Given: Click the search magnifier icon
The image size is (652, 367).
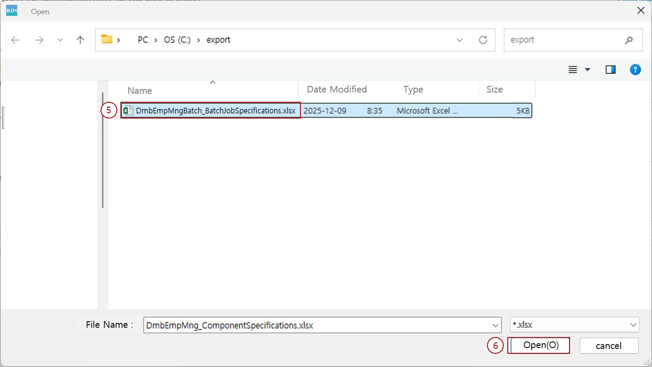Looking at the screenshot, I should (x=629, y=40).
